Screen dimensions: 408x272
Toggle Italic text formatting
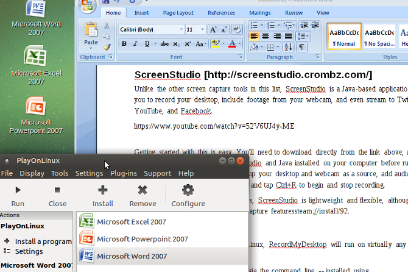pyautogui.click(x=136, y=43)
